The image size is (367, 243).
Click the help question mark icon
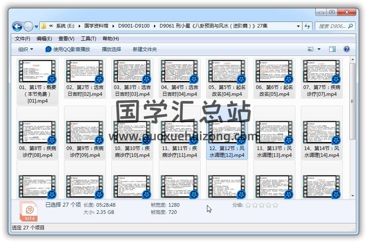[x=347, y=49]
